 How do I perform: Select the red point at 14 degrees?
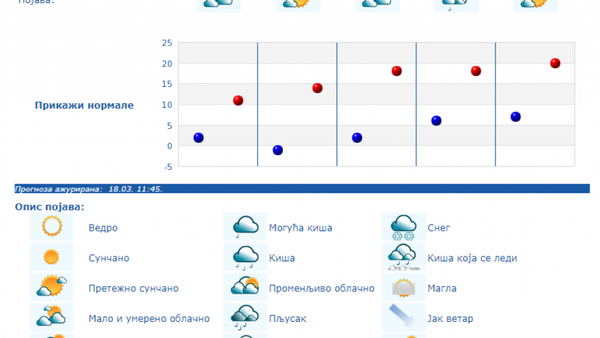pos(317,88)
